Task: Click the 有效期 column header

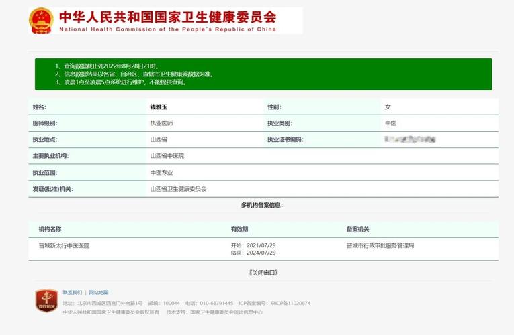Action: [240, 229]
